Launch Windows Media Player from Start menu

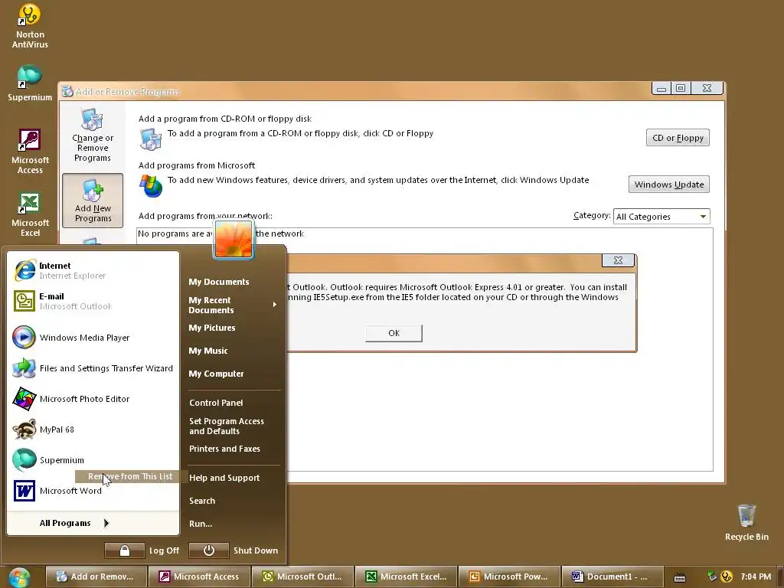point(93,338)
